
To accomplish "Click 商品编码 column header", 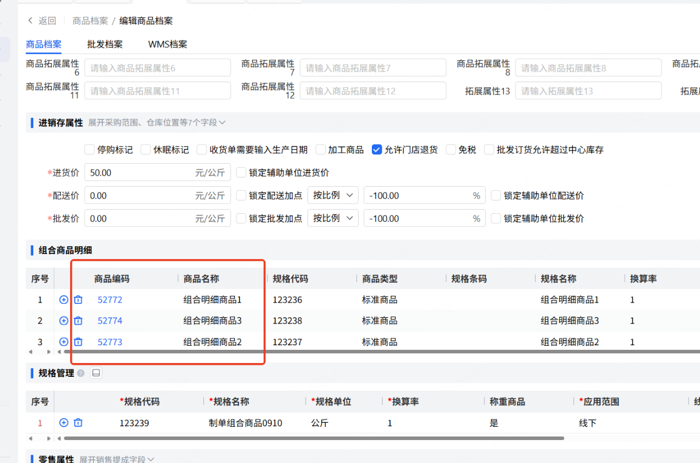I will [112, 279].
